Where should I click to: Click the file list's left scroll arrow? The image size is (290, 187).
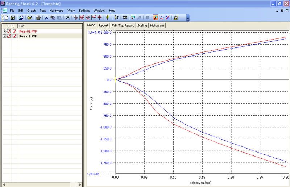click(x=4, y=184)
